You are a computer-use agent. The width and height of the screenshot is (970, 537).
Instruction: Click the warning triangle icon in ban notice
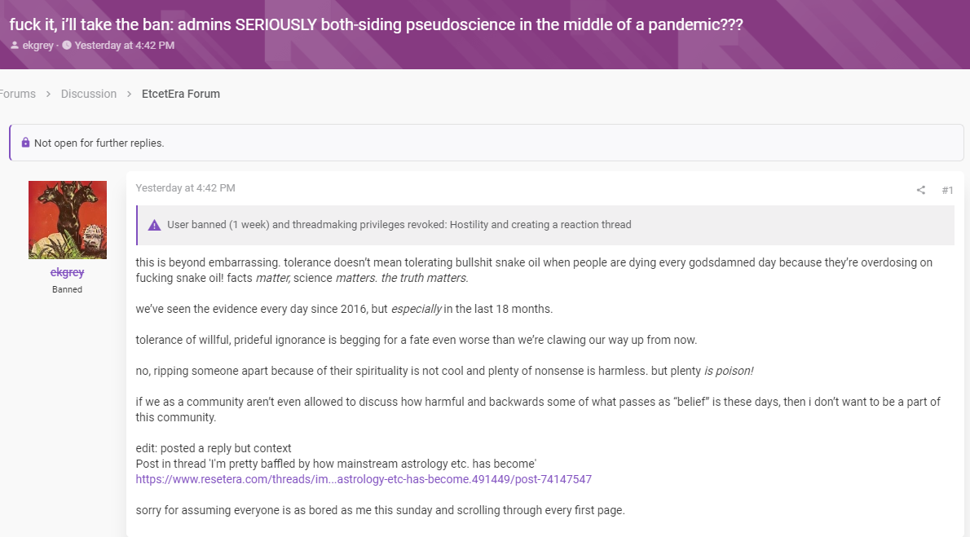(154, 225)
